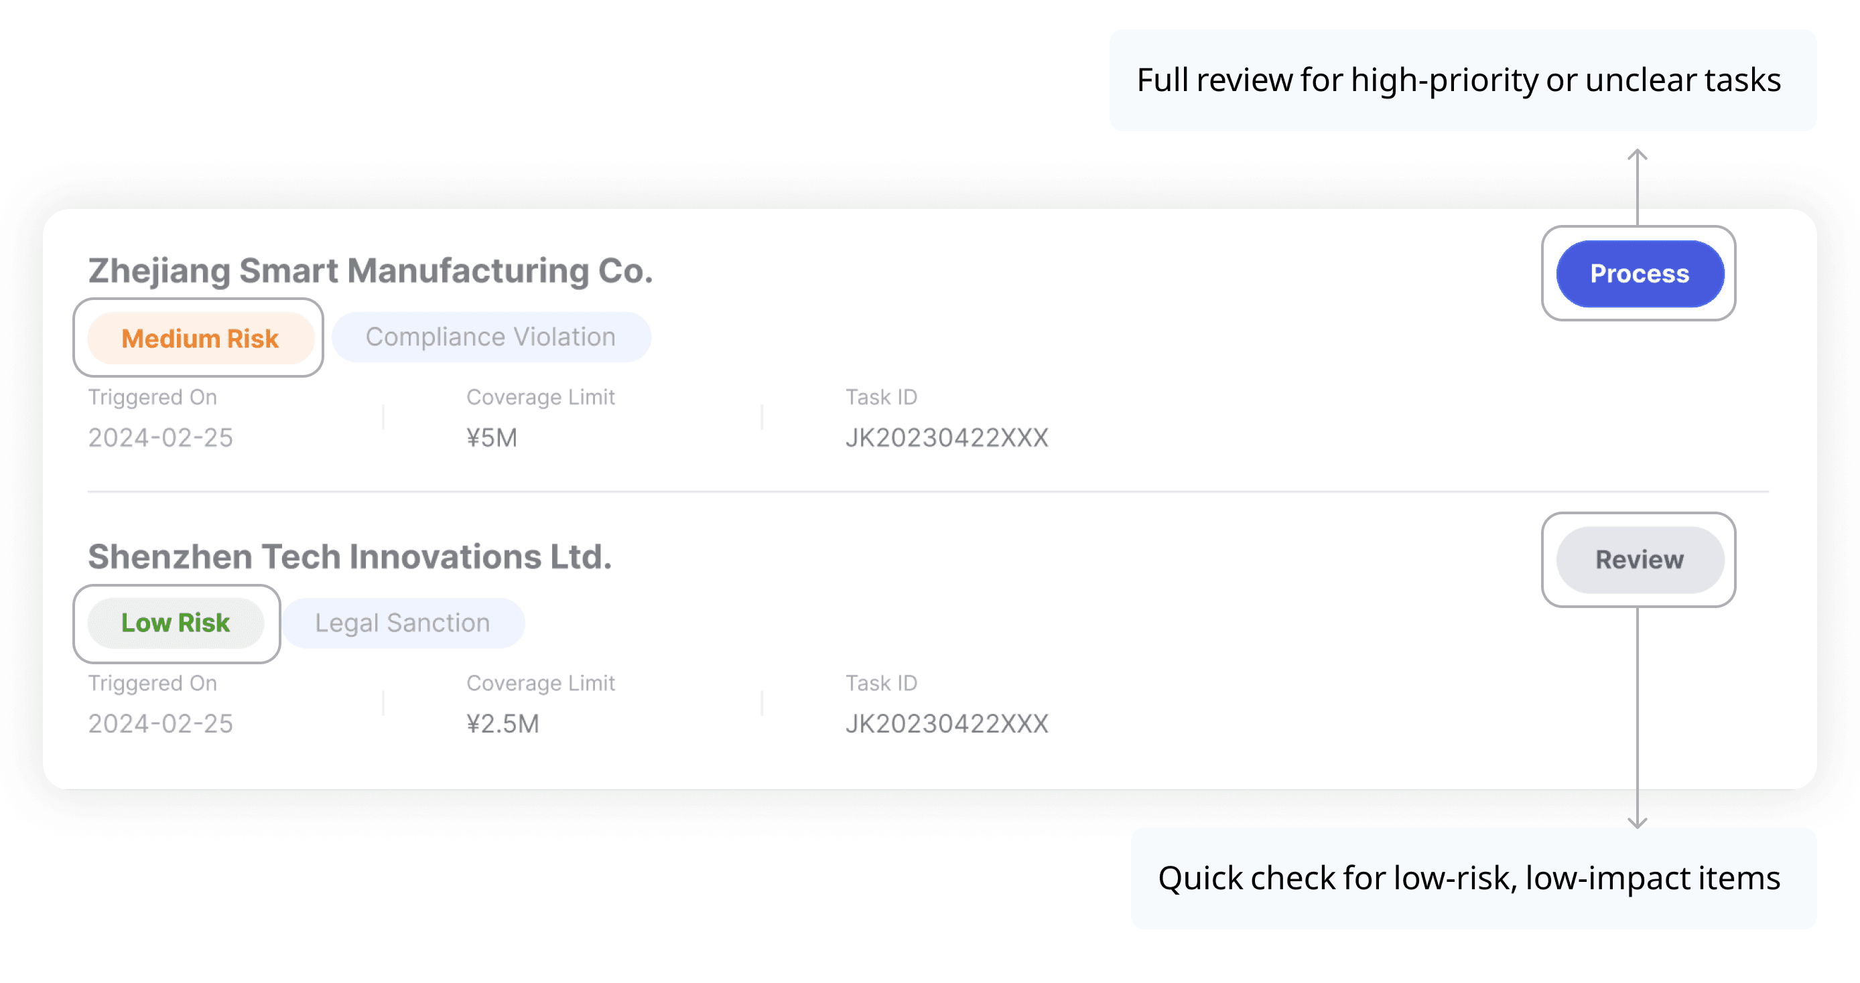The height and width of the screenshot is (983, 1860).
Task: Click the blue Process button
Action: point(1639,273)
